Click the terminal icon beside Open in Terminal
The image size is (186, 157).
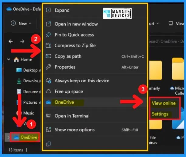point(48,116)
